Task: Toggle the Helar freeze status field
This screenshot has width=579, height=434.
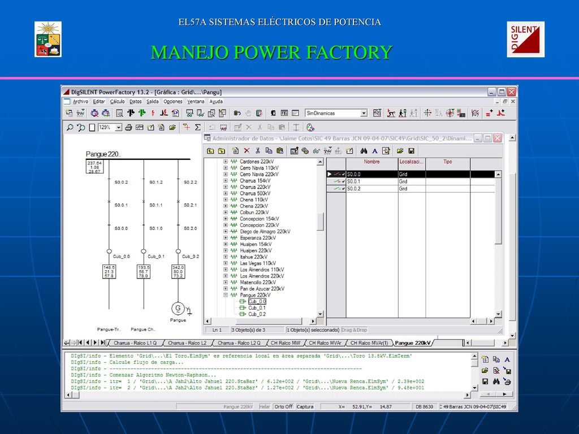Action: tap(265, 407)
